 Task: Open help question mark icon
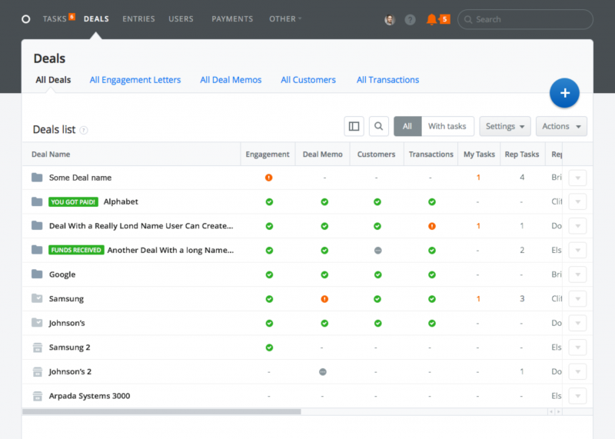click(410, 20)
